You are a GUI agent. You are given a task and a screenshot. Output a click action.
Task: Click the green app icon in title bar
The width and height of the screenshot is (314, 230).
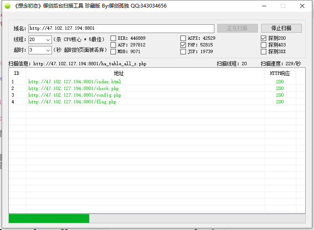(x=8, y=6)
